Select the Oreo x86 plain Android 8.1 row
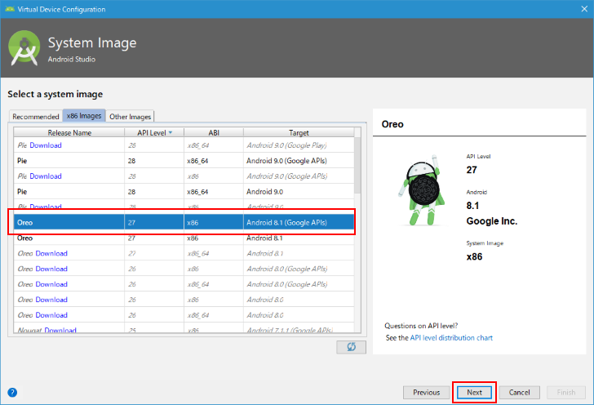Viewport: 594px width, 405px height. [184, 238]
